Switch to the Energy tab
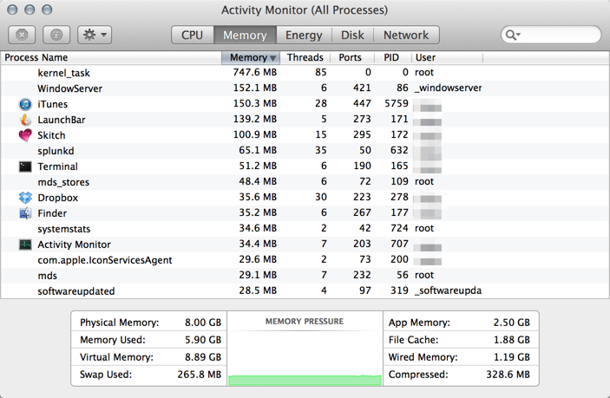This screenshot has width=610, height=398. tap(304, 35)
